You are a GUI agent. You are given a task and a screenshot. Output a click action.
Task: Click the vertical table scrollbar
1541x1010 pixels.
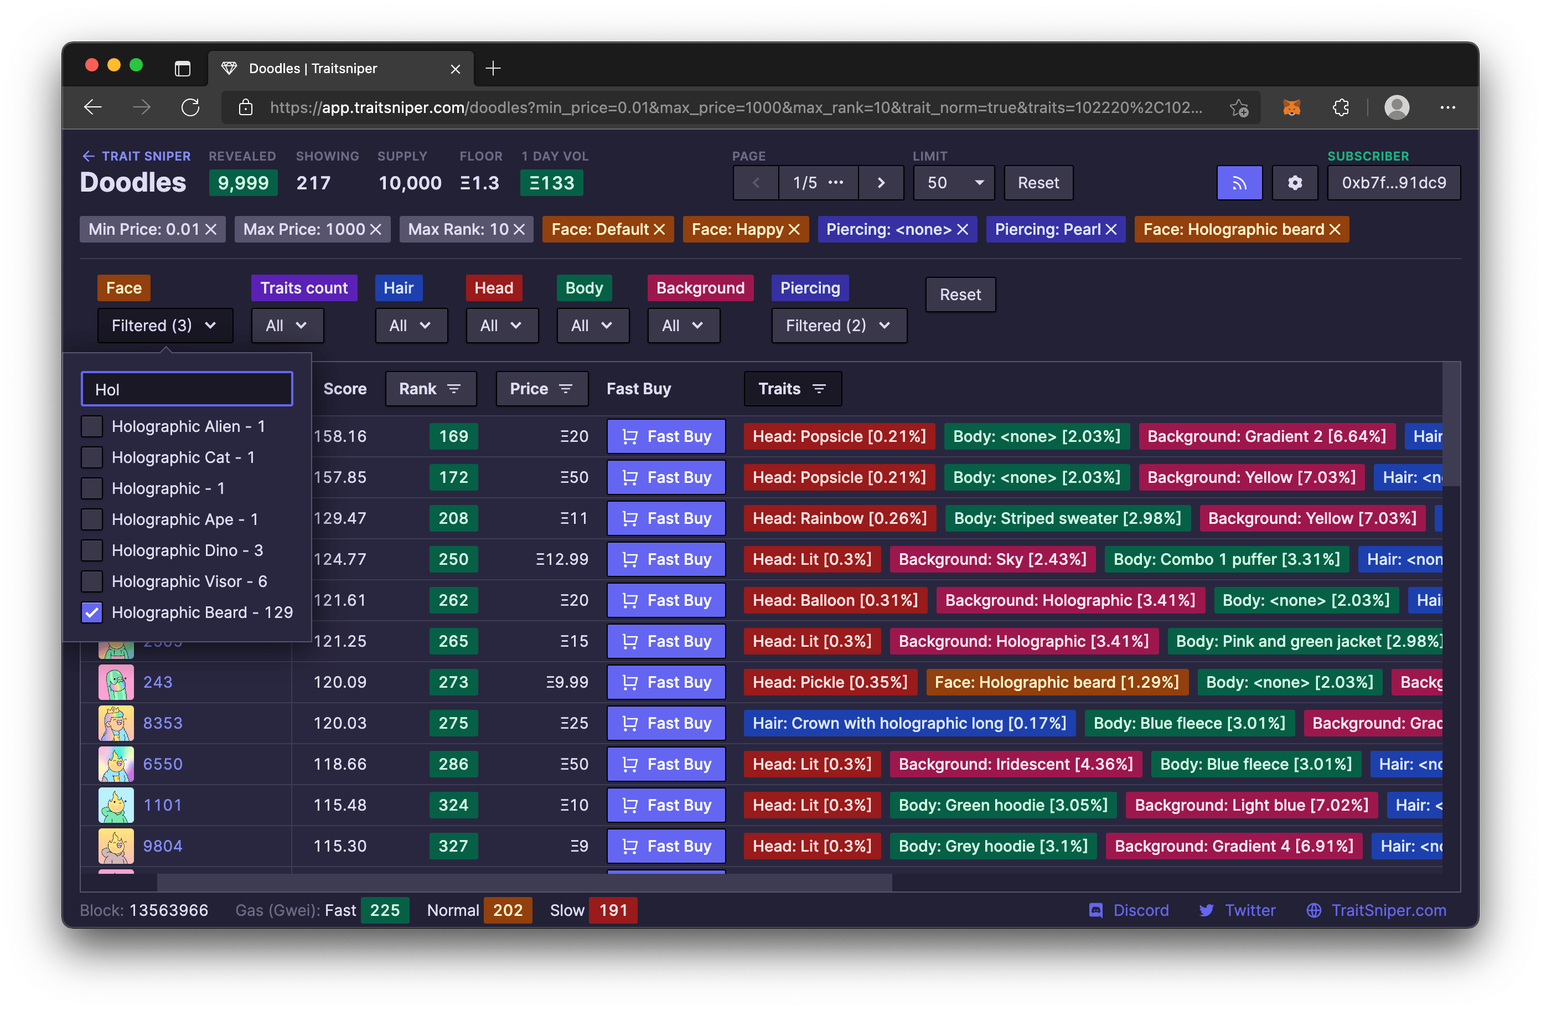coord(1451,424)
